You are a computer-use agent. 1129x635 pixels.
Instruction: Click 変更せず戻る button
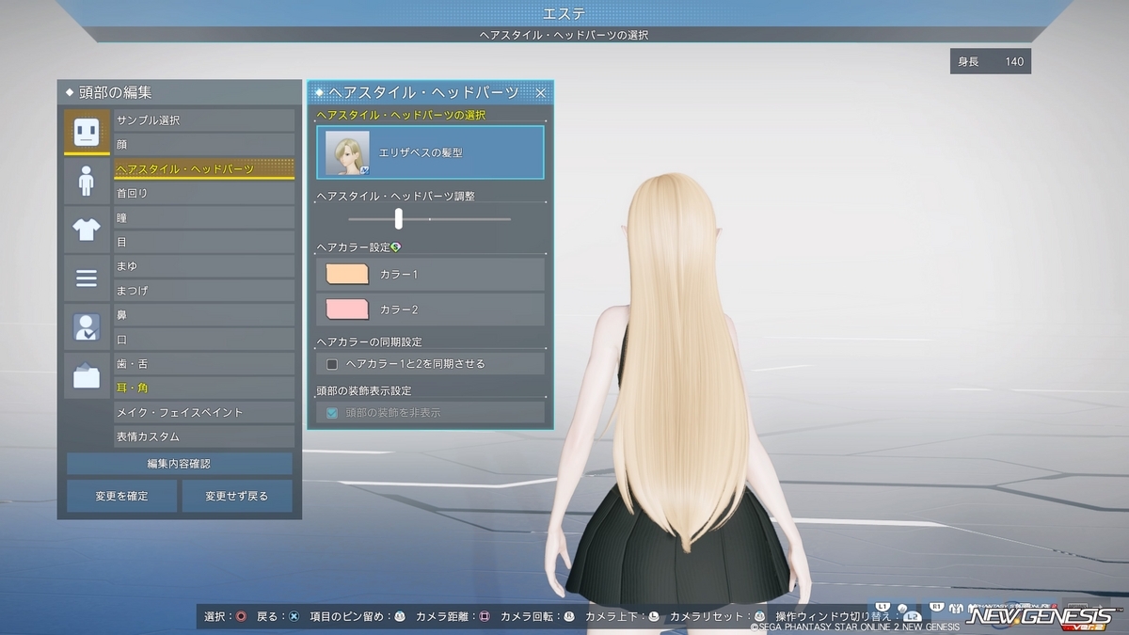237,496
